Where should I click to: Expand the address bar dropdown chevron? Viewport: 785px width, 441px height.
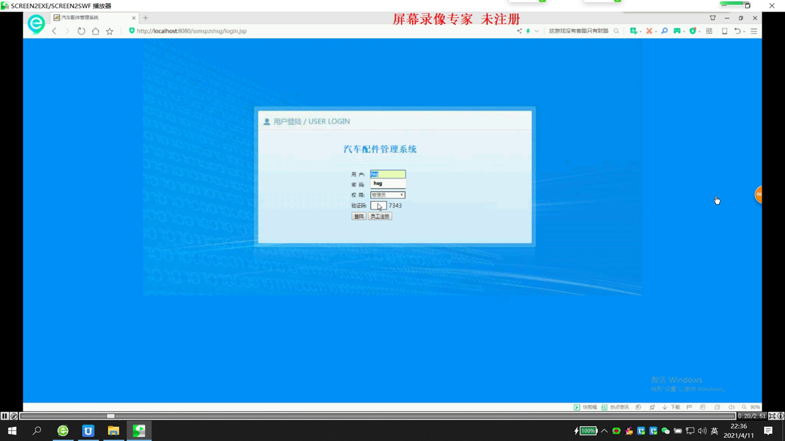[537, 31]
